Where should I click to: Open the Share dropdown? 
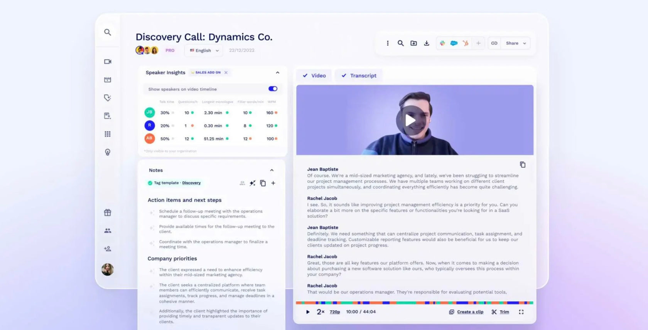pyautogui.click(x=516, y=43)
